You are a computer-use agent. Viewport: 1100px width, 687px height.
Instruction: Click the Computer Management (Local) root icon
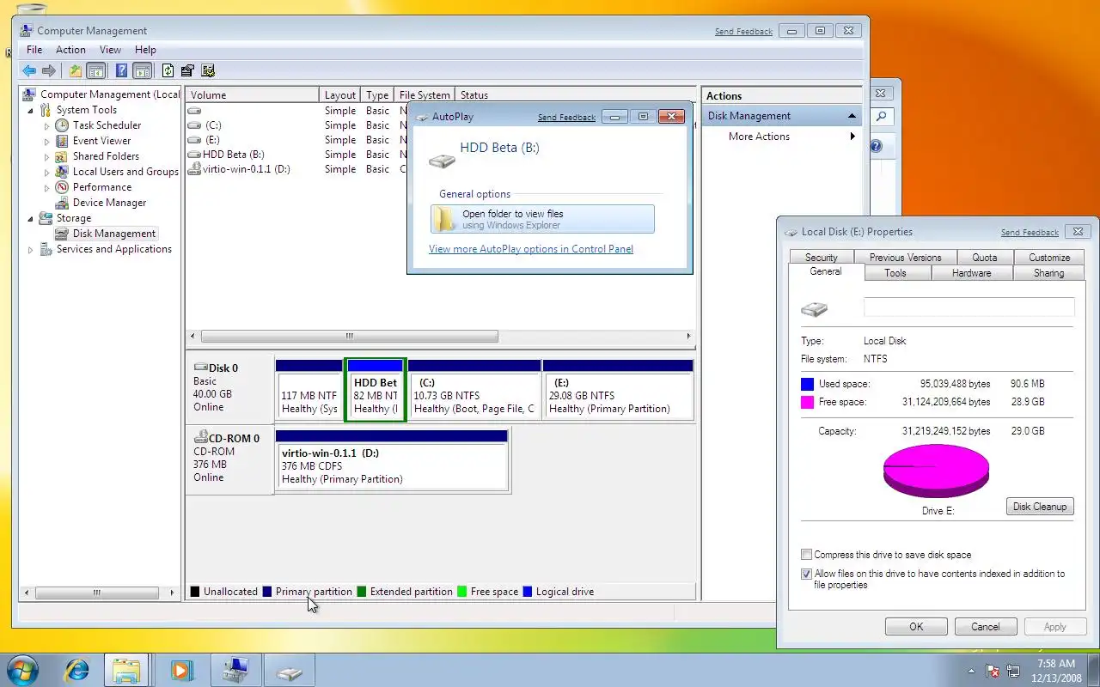point(29,94)
